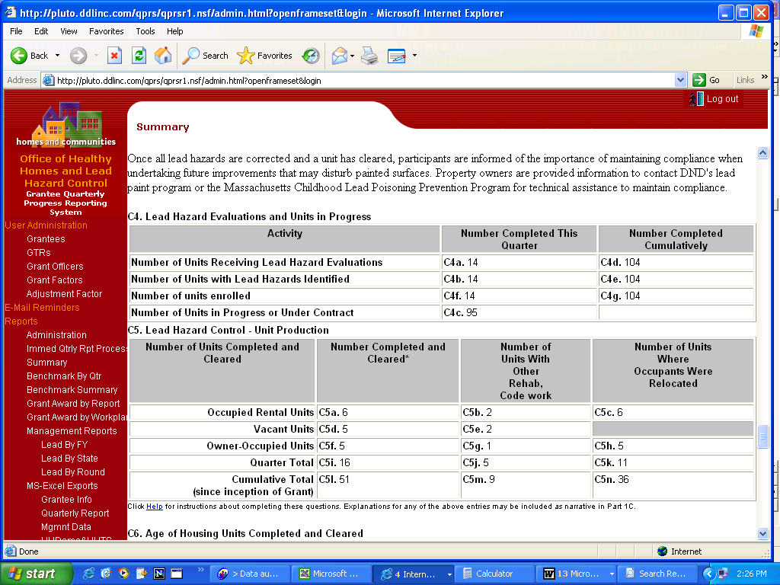780x585 pixels.
Task: Open the View menu
Action: pos(69,31)
